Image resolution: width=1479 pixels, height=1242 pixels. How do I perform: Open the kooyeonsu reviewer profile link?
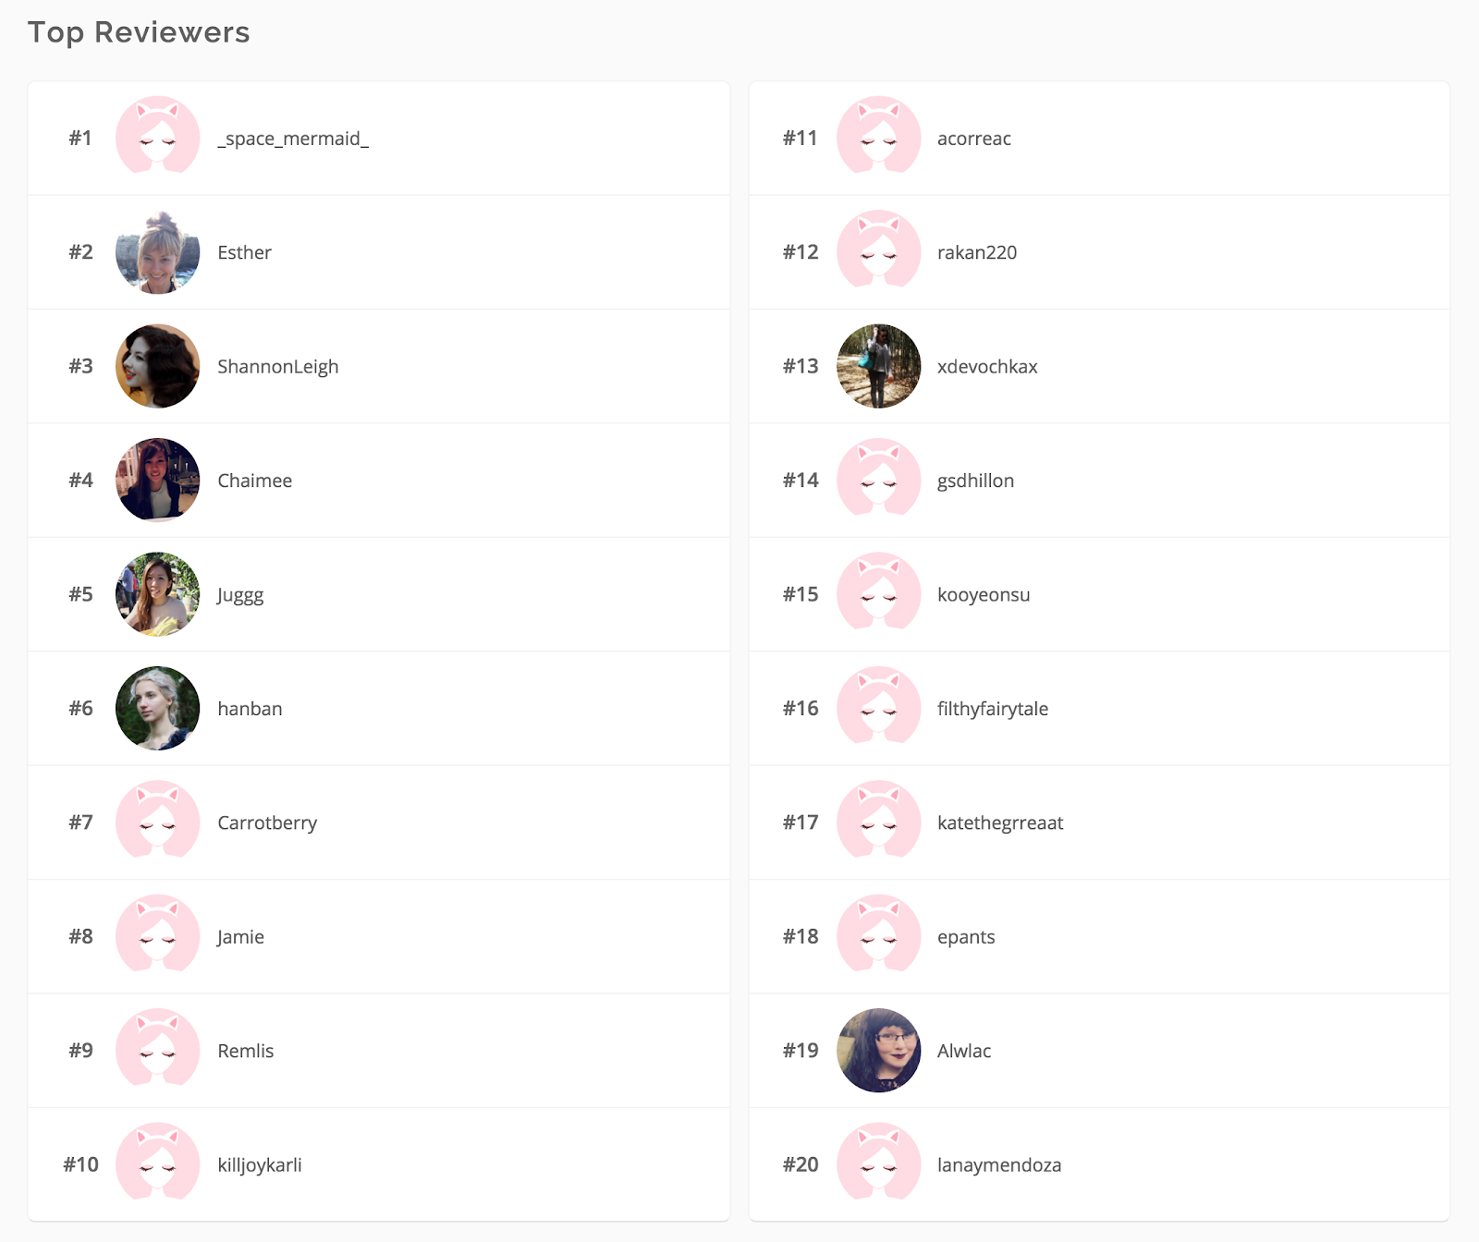(984, 595)
